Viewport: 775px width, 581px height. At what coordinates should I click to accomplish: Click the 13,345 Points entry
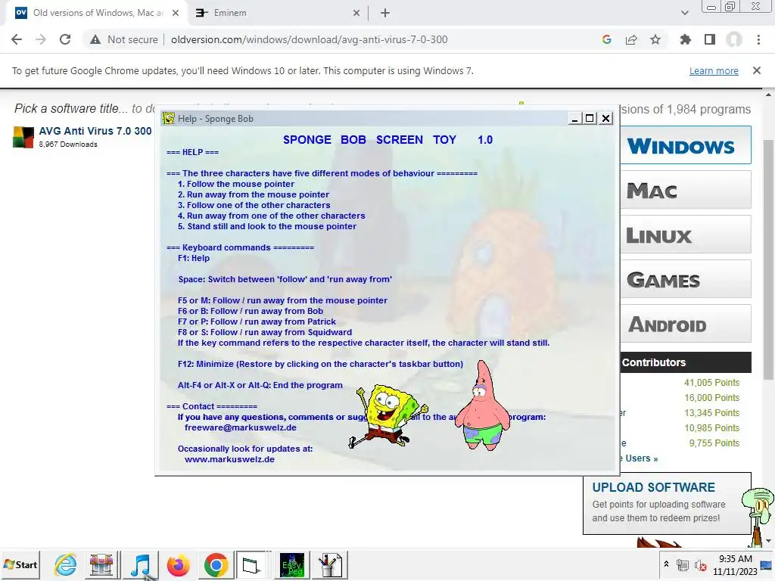pyautogui.click(x=711, y=412)
